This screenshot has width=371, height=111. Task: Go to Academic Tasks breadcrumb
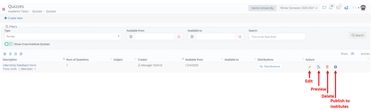18,12
